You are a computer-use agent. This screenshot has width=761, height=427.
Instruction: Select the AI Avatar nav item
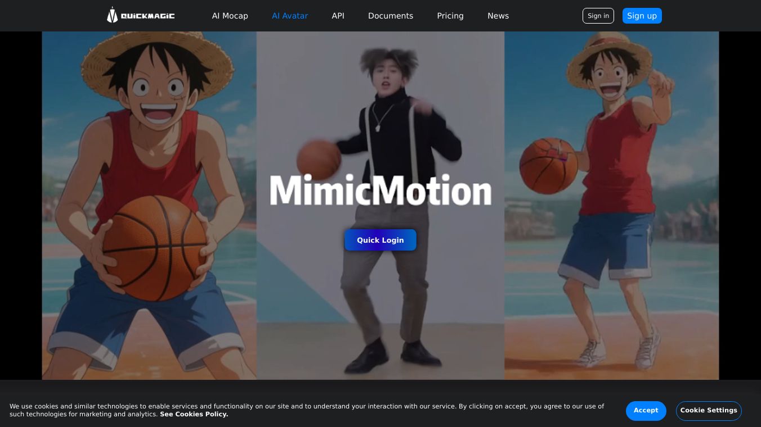pos(290,16)
